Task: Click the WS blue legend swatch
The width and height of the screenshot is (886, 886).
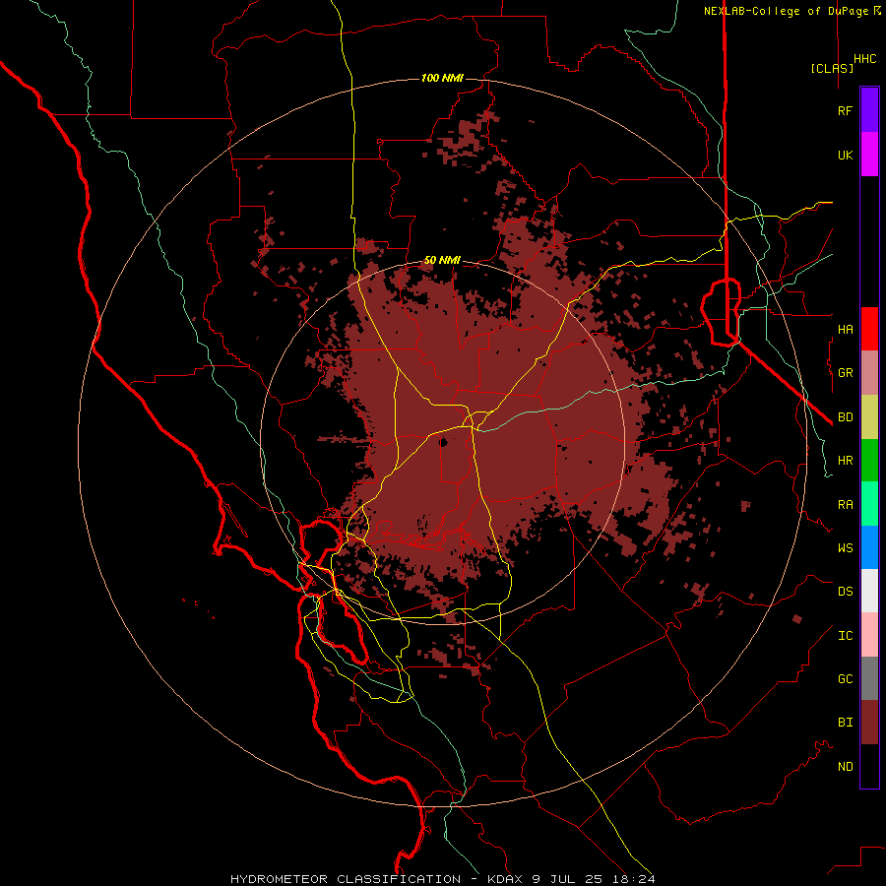Action: (869, 547)
